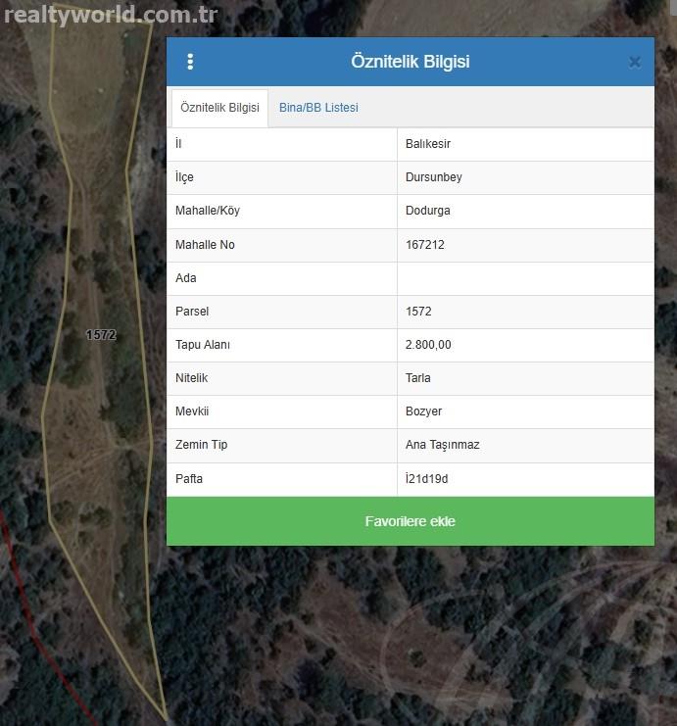Click the Öznitelik Bilgisi dialog title
Viewport: 677px width, 726px height.
click(411, 62)
